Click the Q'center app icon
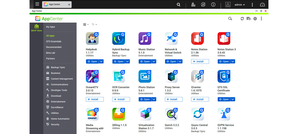Image resolution: width=298 pixels, height=134 pixels. [197, 76]
